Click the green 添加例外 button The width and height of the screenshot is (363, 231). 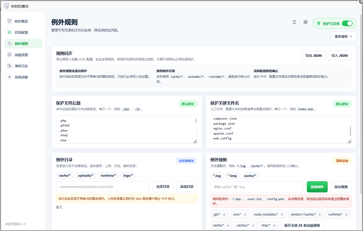(317, 187)
